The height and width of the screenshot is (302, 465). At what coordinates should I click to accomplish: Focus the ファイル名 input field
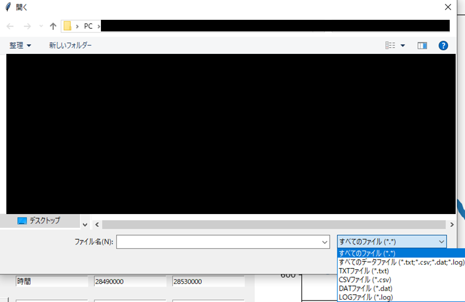[219, 242]
